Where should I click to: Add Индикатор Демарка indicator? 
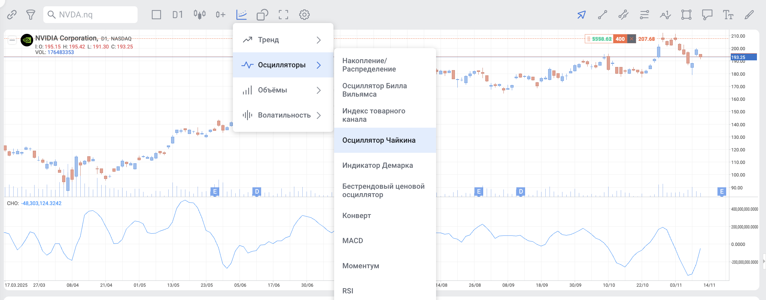point(385,165)
